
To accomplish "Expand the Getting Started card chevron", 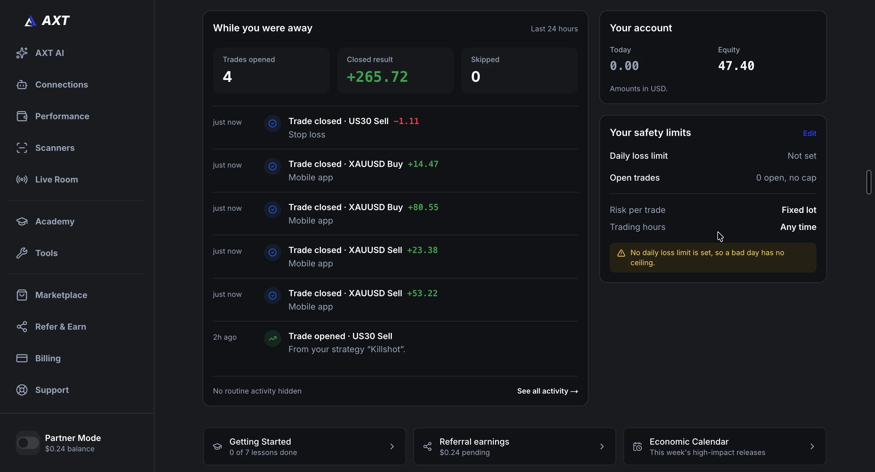I will (x=392, y=446).
